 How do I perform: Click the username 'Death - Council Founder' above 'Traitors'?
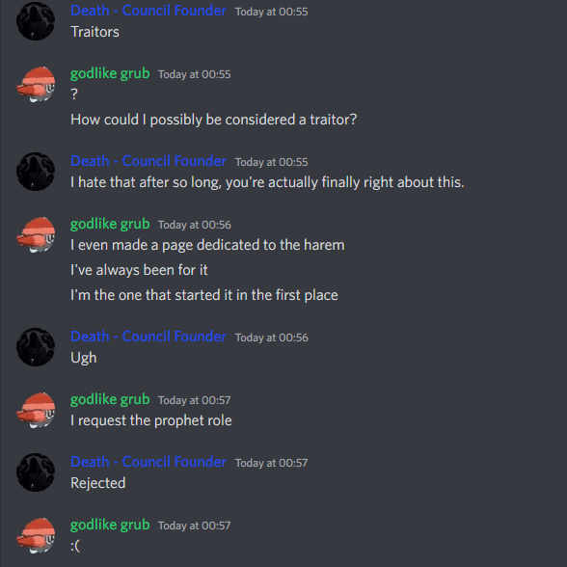pyautogui.click(x=148, y=11)
